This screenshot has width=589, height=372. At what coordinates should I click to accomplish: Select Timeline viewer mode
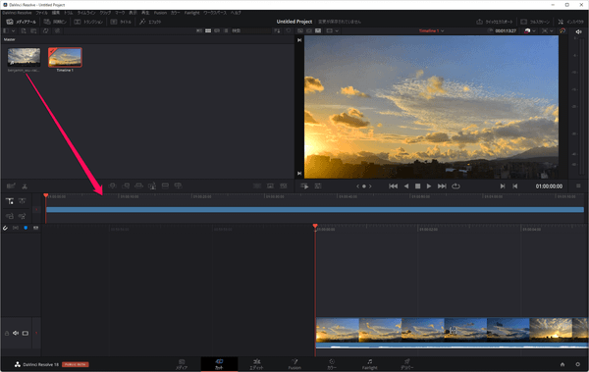318,30
